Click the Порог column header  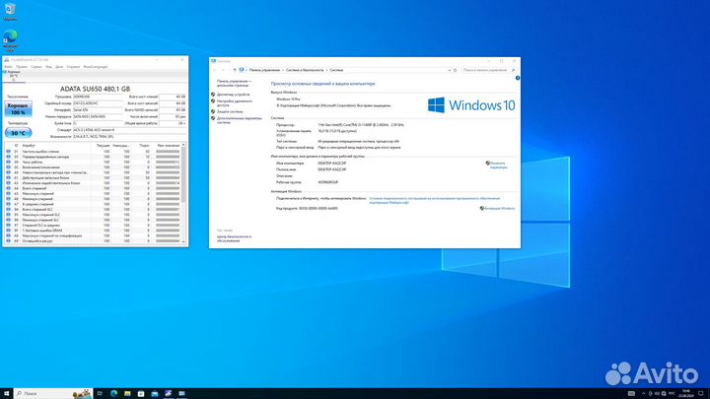[x=143, y=146]
